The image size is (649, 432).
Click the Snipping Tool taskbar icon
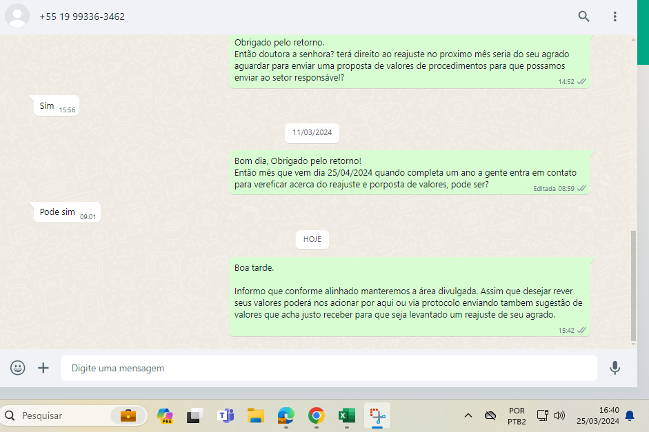377,415
